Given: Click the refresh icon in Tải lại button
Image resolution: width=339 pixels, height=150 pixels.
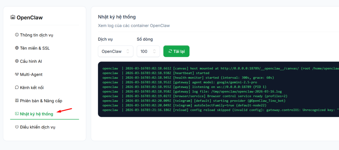Looking at the screenshot, I should coord(170,51).
